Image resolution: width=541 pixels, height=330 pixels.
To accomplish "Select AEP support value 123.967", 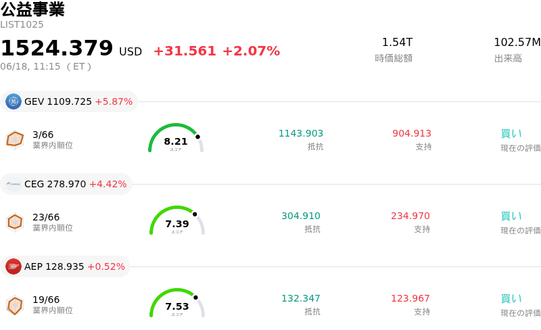I will point(410,298).
